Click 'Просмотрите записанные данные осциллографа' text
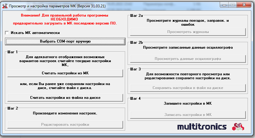Image resolution: width=255 pixels, height=138 pixels. (188, 47)
